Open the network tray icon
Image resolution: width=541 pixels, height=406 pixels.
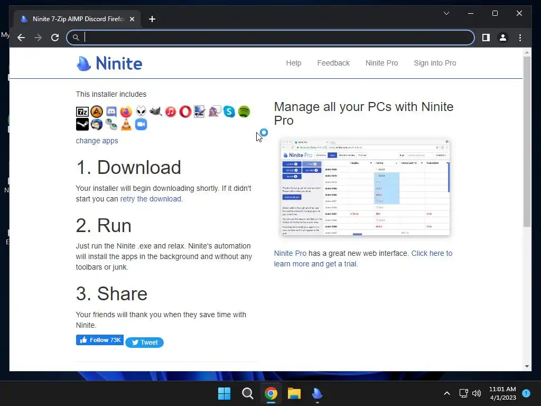click(x=463, y=393)
